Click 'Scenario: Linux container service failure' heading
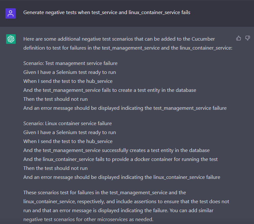Viewport: 254px width, 224px height. click(67, 123)
